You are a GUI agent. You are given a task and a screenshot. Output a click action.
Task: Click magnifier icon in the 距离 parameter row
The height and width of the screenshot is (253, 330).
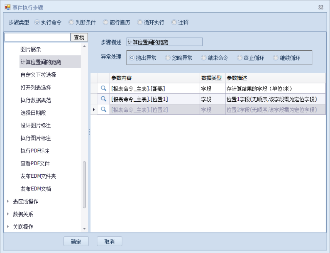coord(104,88)
